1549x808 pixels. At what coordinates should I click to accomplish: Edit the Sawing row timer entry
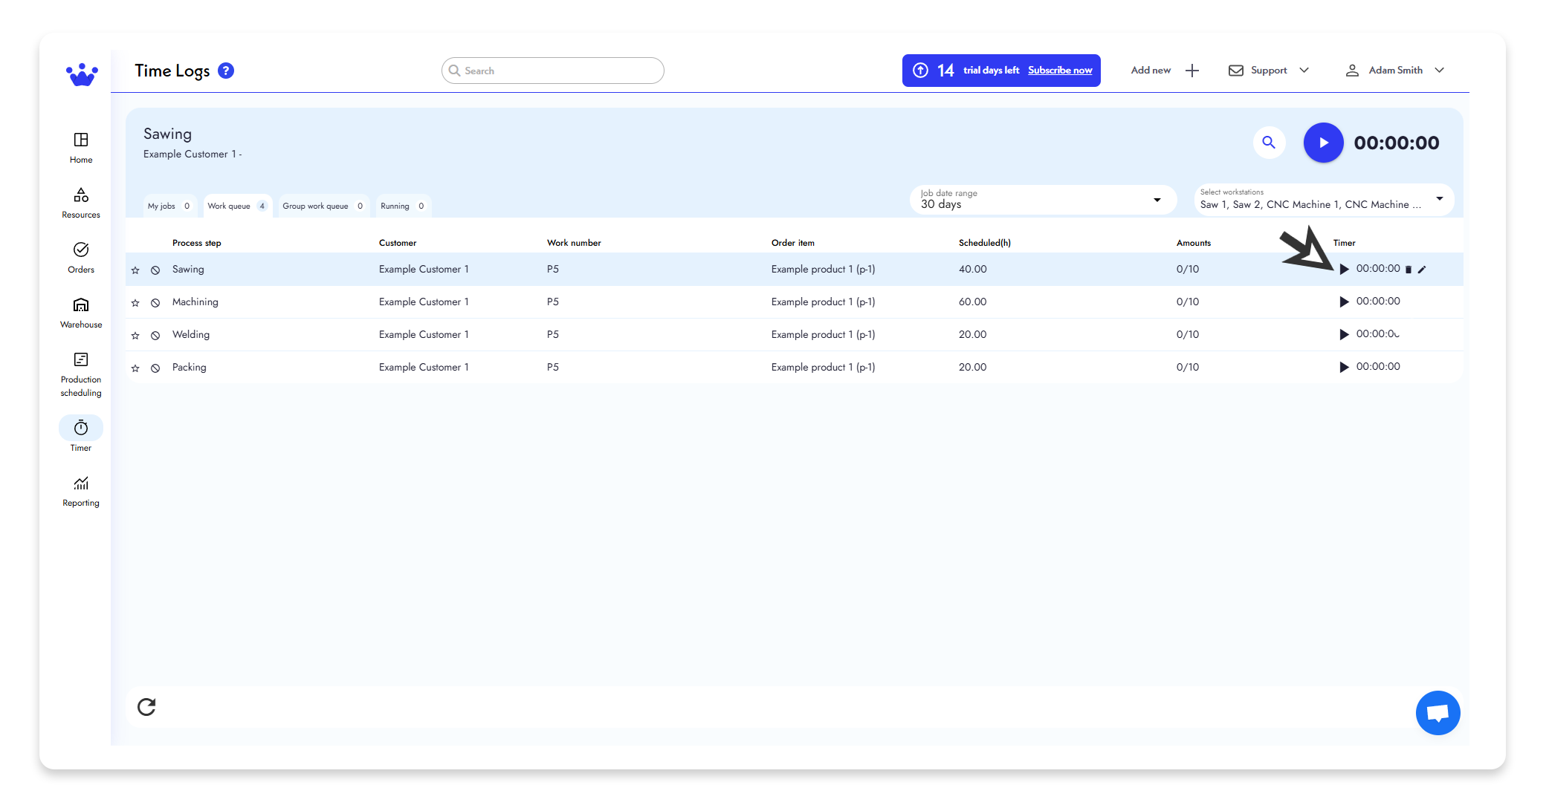click(x=1423, y=269)
